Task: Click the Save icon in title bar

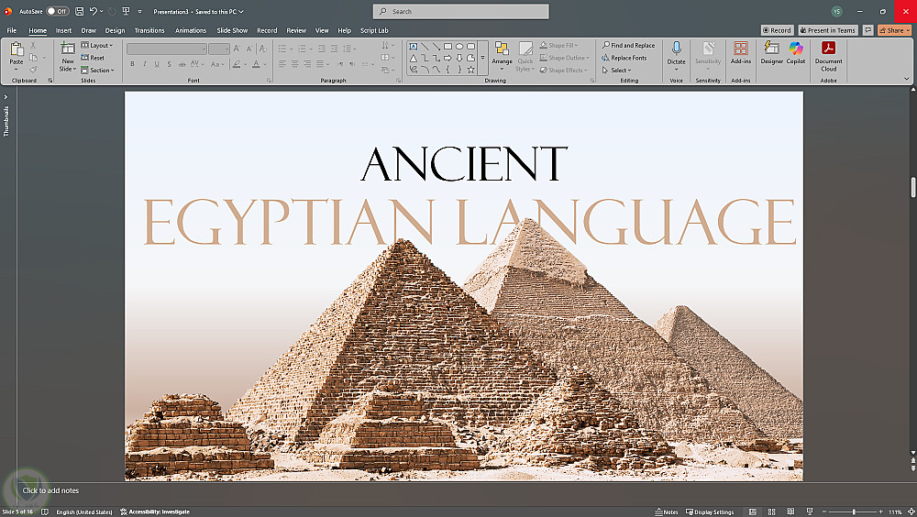Action: (79, 11)
